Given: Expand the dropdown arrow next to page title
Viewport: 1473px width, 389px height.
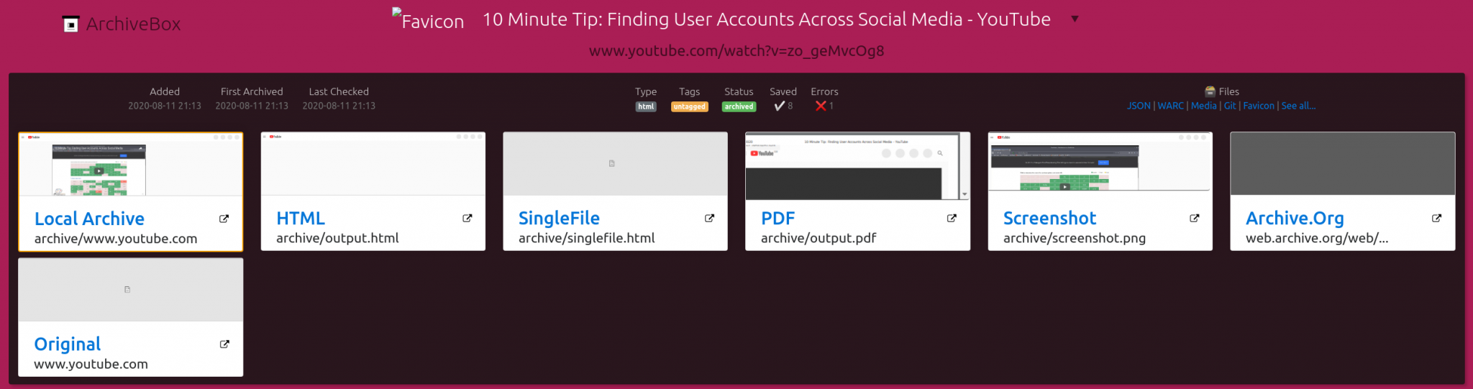Looking at the screenshot, I should tap(1075, 19).
